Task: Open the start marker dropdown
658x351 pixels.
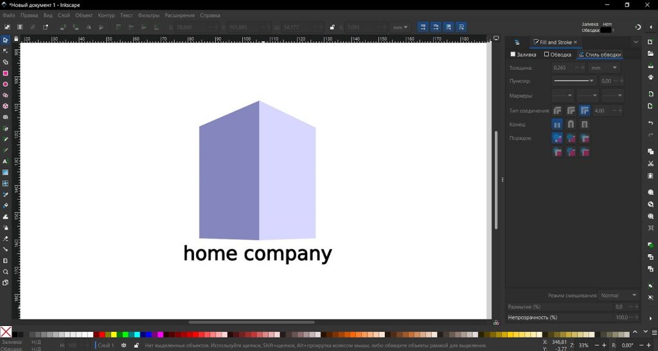Action: [x=562, y=96]
